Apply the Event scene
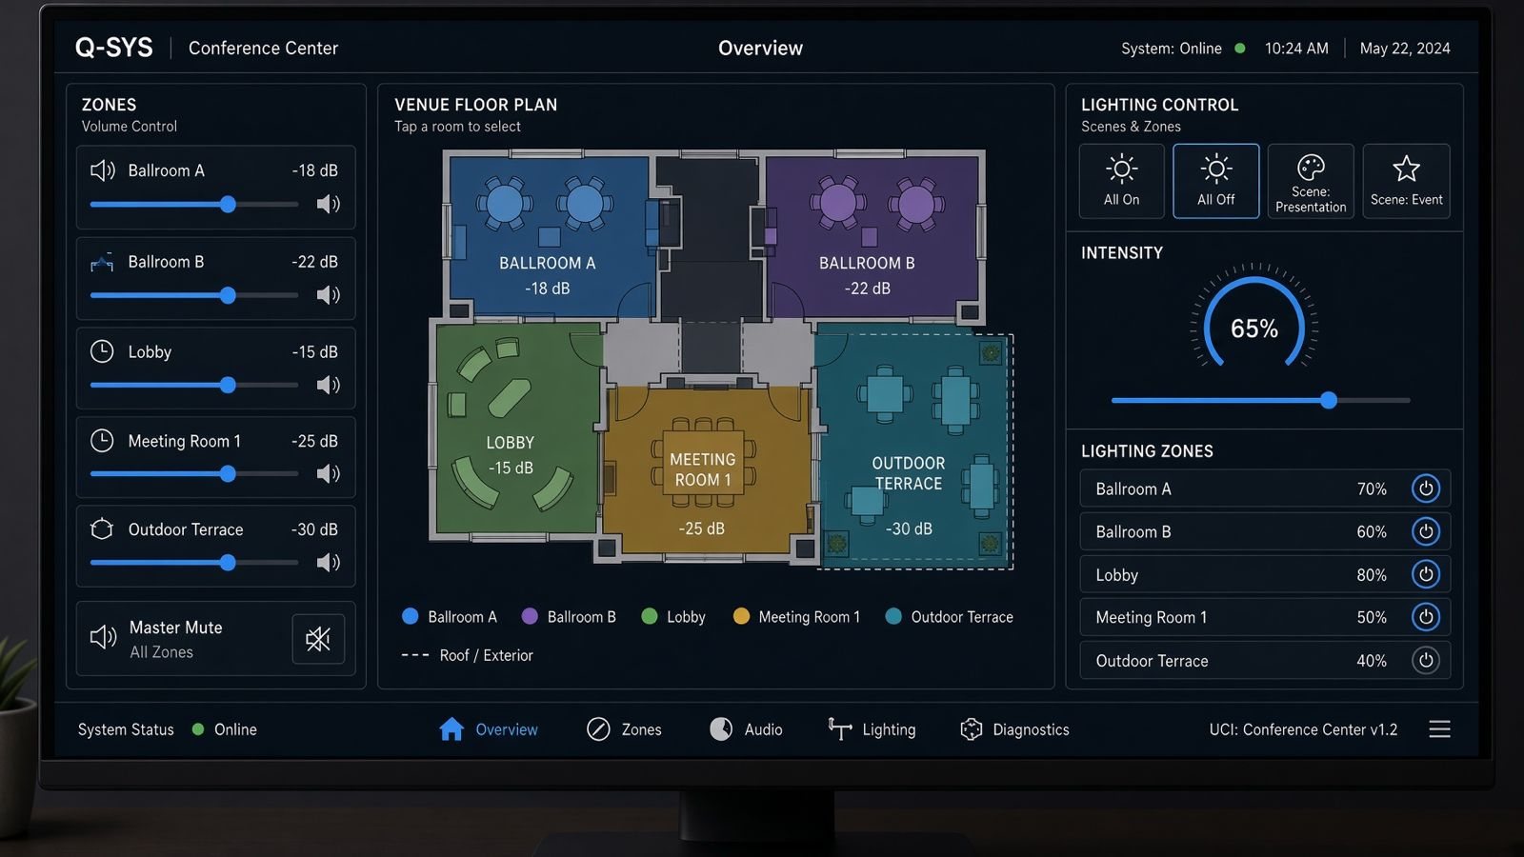The width and height of the screenshot is (1524, 857). [x=1406, y=181]
